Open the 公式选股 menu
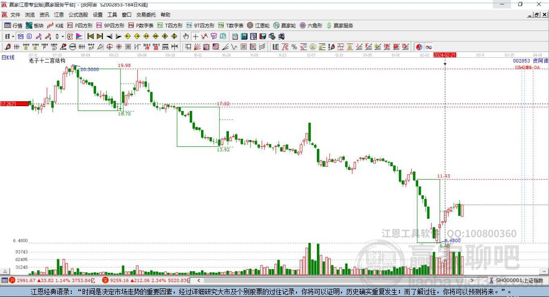 [x=78, y=14]
